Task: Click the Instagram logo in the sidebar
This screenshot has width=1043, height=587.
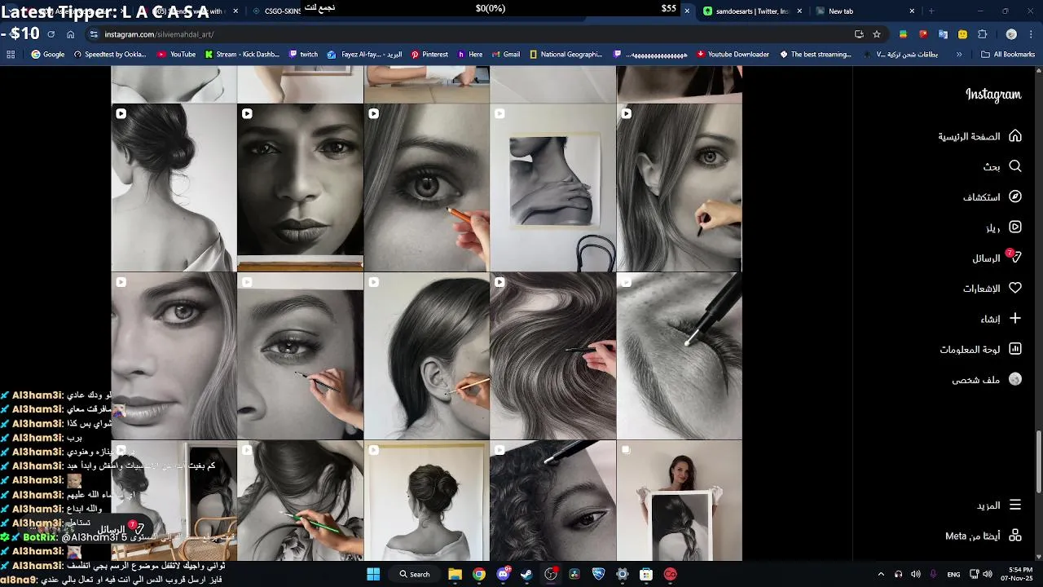Action: [993, 95]
